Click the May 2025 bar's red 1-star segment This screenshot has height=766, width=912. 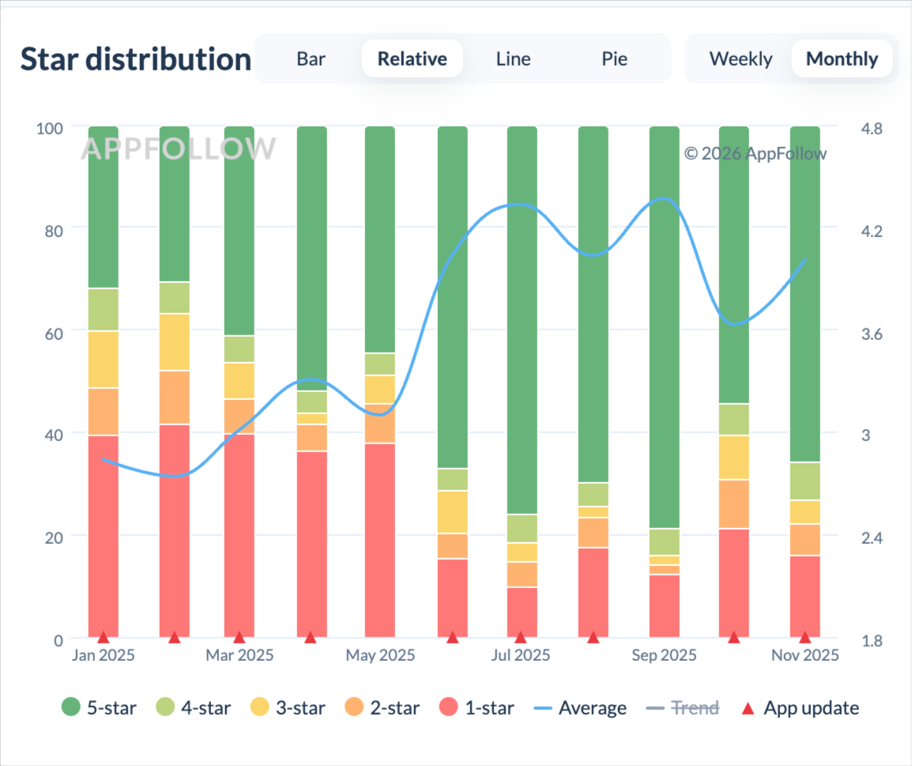click(380, 541)
